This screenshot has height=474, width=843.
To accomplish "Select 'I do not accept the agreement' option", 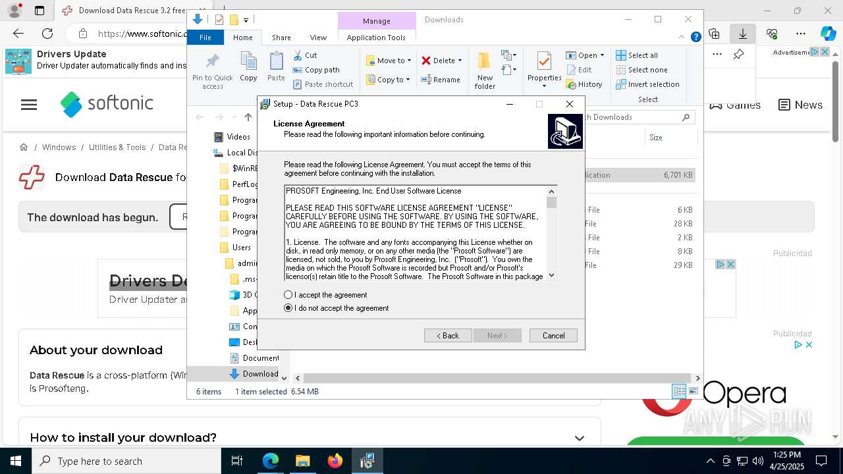I will (288, 308).
